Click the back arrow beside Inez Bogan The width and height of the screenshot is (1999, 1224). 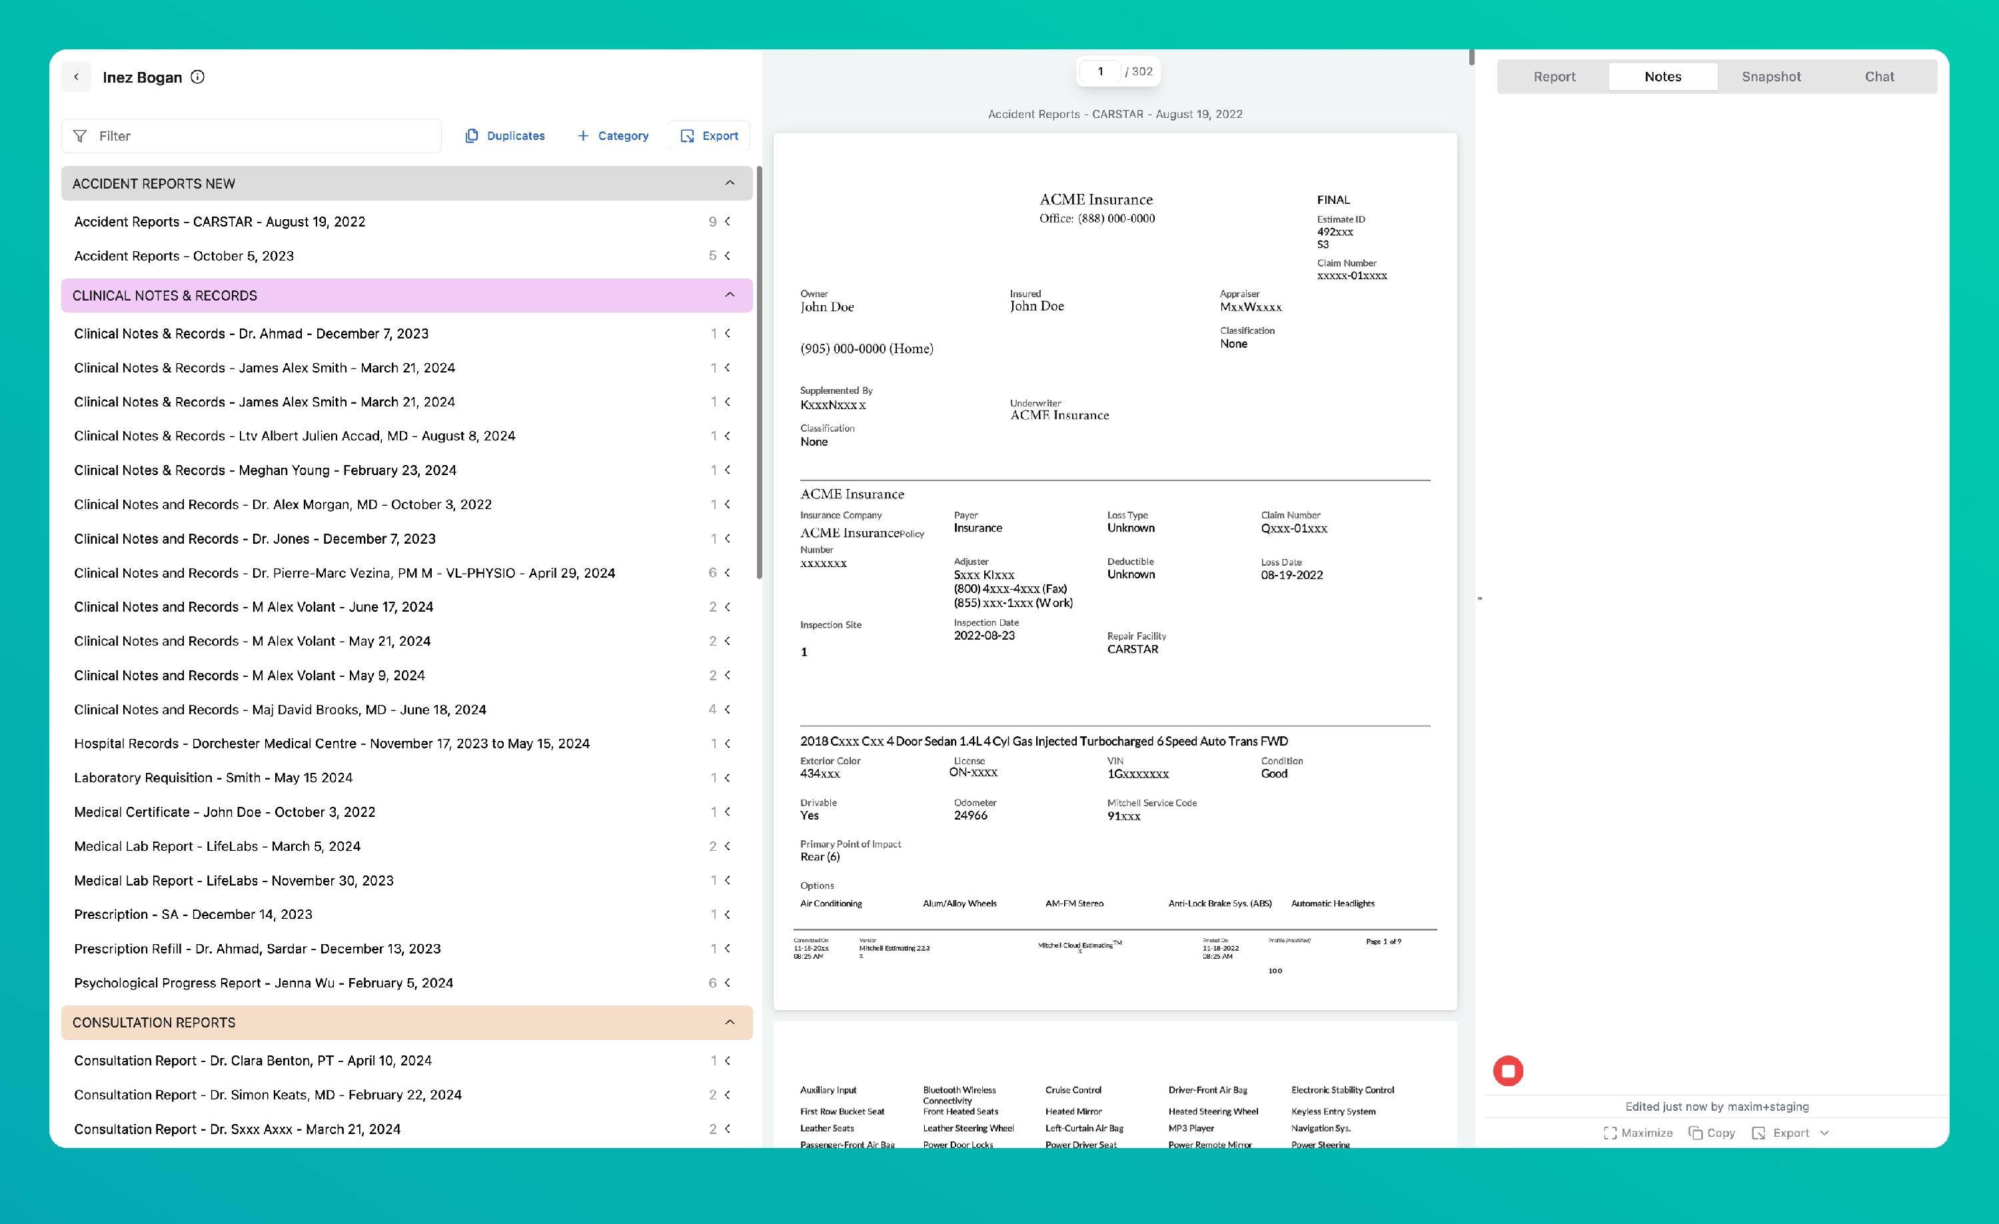pos(76,77)
